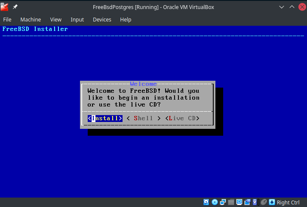Click the hard disk activity status icon
Screen dimensions: 307x207
[x=206, y=202]
